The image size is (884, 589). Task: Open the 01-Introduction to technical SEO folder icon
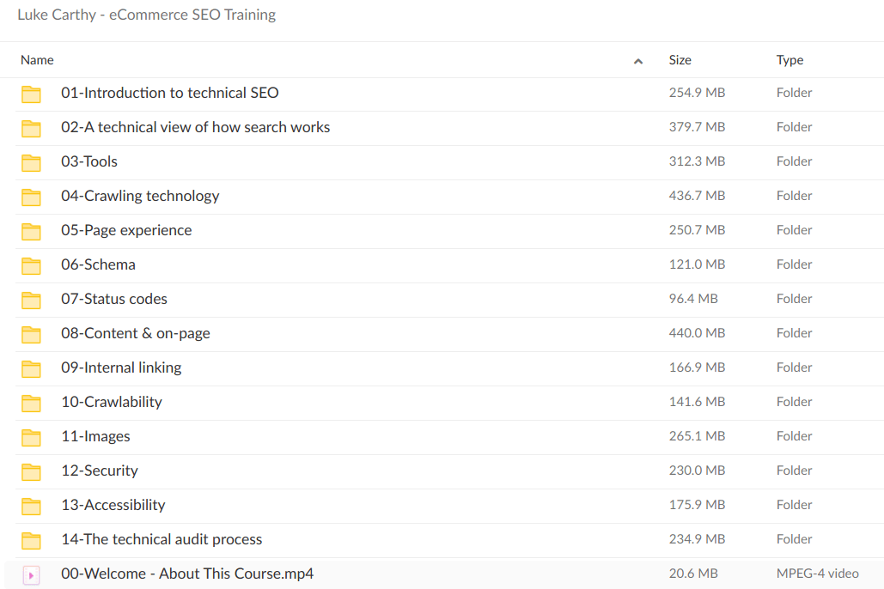click(x=32, y=93)
